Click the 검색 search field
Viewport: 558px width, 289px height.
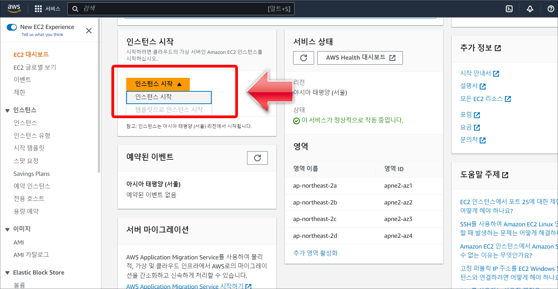(x=181, y=9)
